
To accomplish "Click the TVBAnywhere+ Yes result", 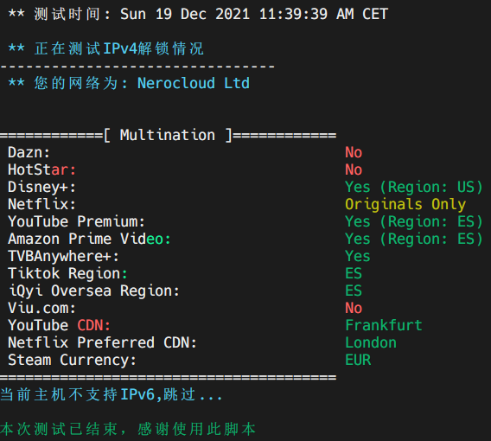I will tap(358, 256).
